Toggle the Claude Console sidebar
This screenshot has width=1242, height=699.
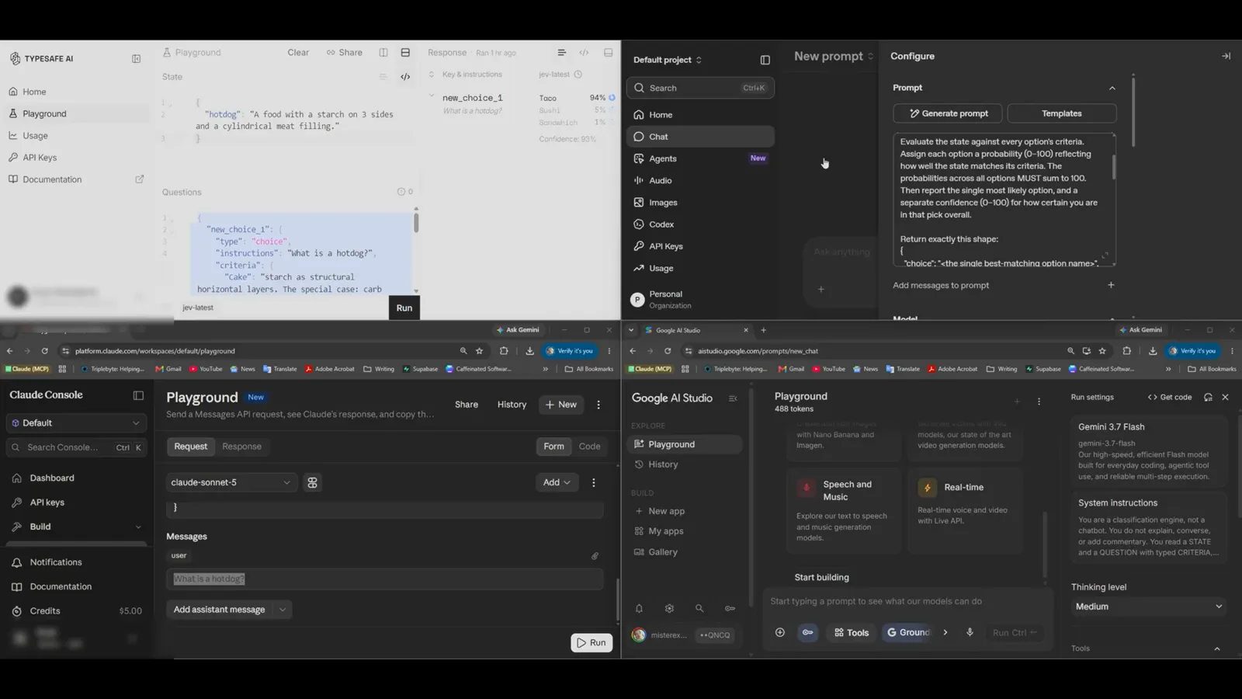[x=138, y=395]
